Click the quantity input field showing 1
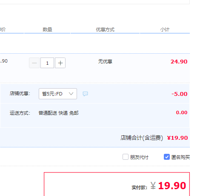Screen dimensions: 200x196 click(47, 63)
